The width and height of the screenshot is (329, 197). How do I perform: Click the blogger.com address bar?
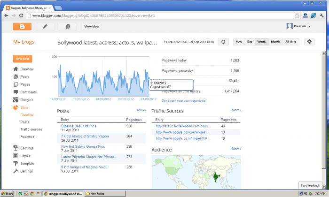(x=161, y=15)
